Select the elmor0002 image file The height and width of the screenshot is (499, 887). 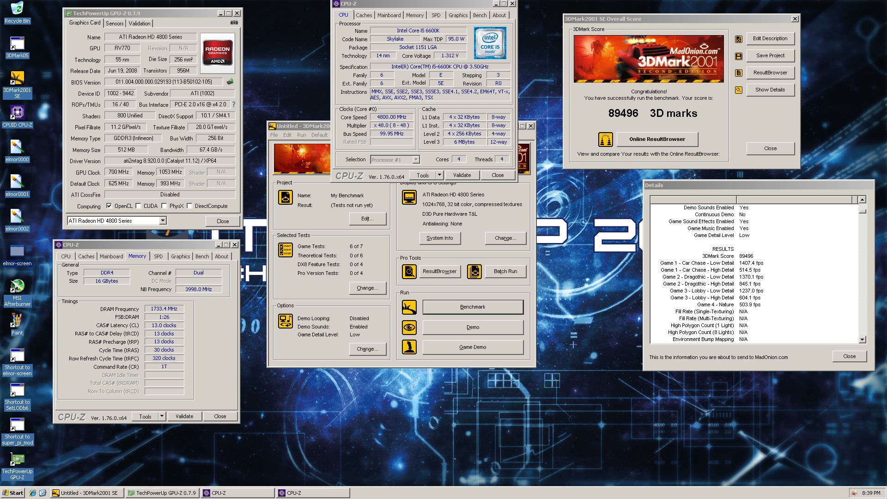(17, 220)
